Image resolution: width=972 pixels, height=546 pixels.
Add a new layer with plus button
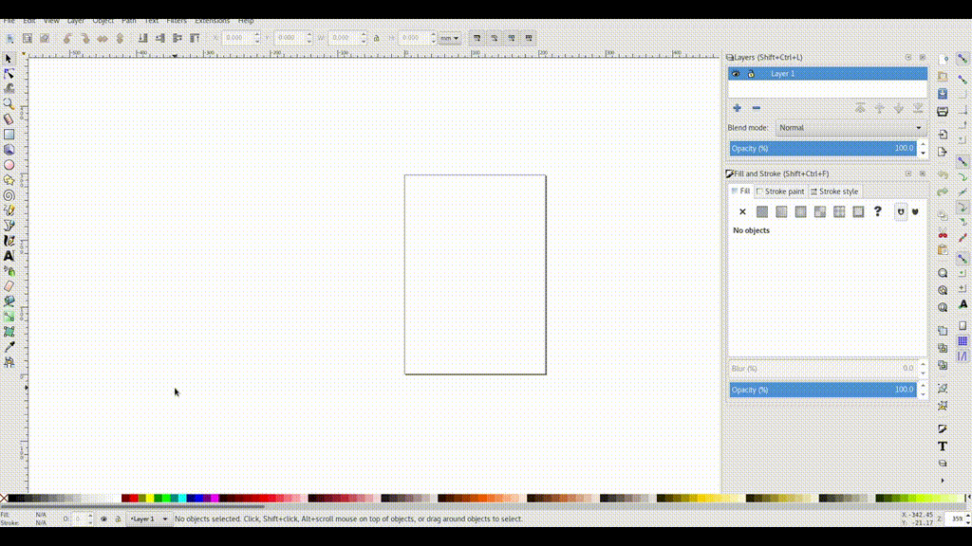737,108
